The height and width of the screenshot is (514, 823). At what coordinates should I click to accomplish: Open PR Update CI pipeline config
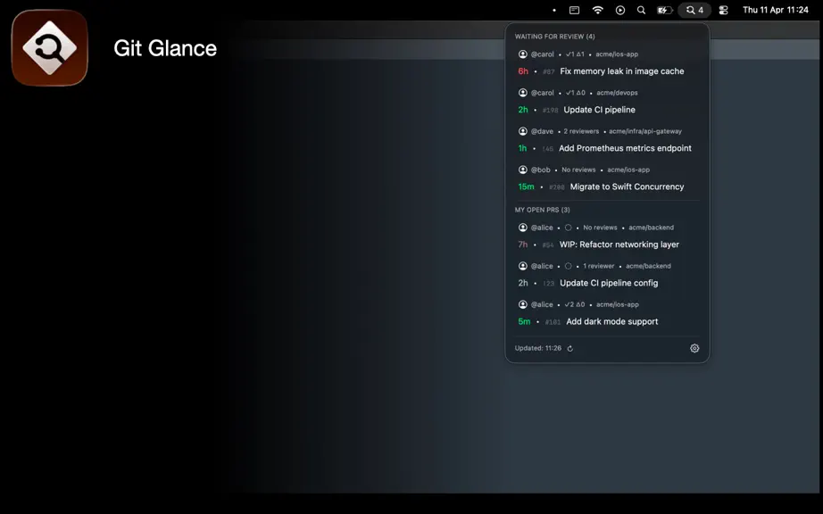click(x=609, y=283)
